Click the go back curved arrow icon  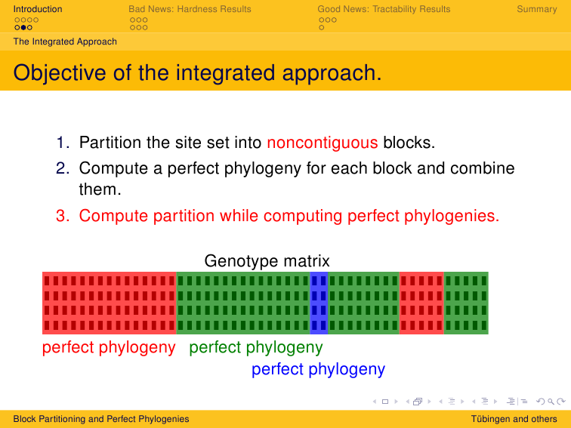541,402
